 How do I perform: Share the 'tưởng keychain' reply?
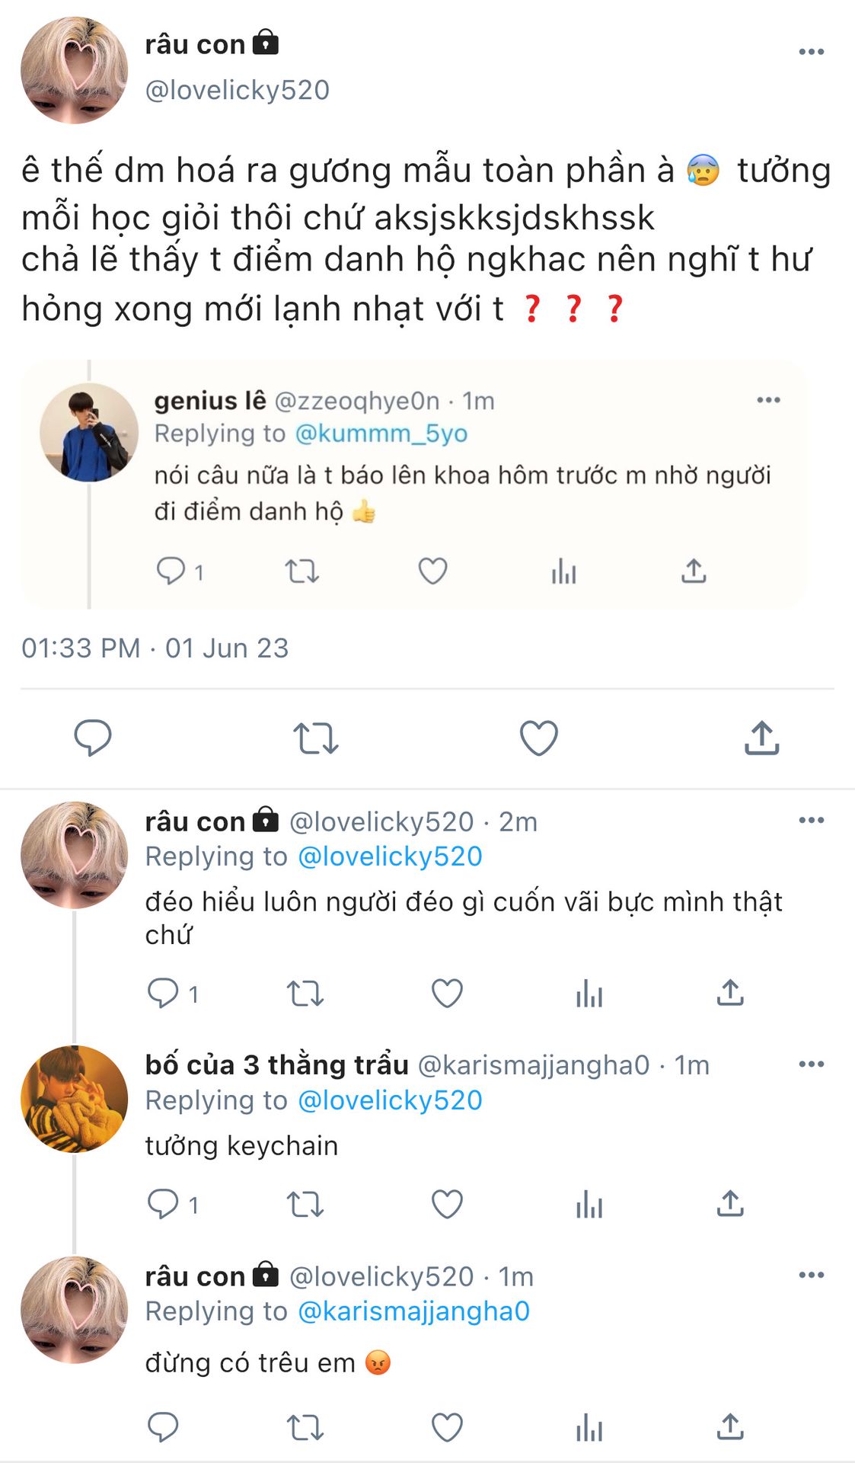pyautogui.click(x=729, y=1204)
